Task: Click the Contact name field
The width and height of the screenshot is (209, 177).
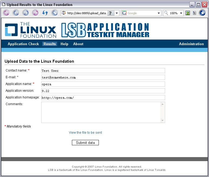Action: pos(103,71)
